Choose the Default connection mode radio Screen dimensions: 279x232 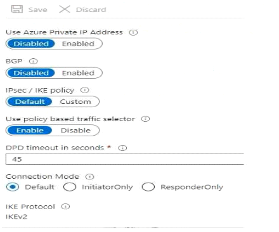[x=13, y=187]
